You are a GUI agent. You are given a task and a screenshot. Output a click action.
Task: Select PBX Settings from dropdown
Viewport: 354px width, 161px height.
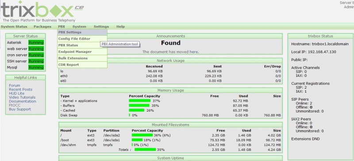(x=82, y=32)
